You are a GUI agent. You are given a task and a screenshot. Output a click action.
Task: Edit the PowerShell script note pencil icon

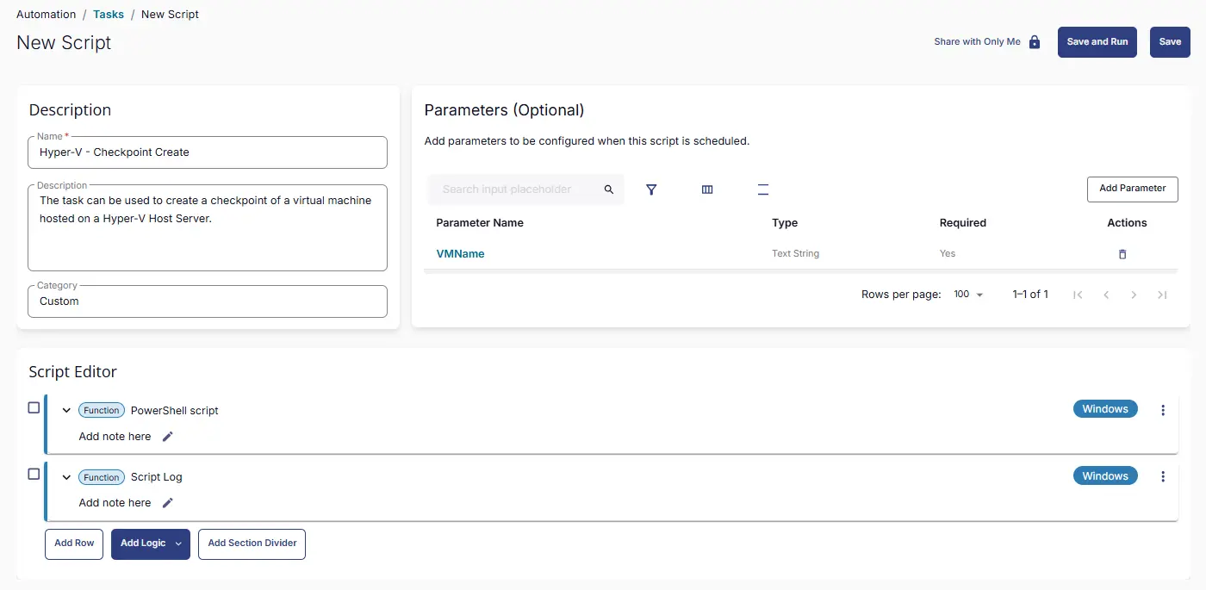pyautogui.click(x=168, y=437)
